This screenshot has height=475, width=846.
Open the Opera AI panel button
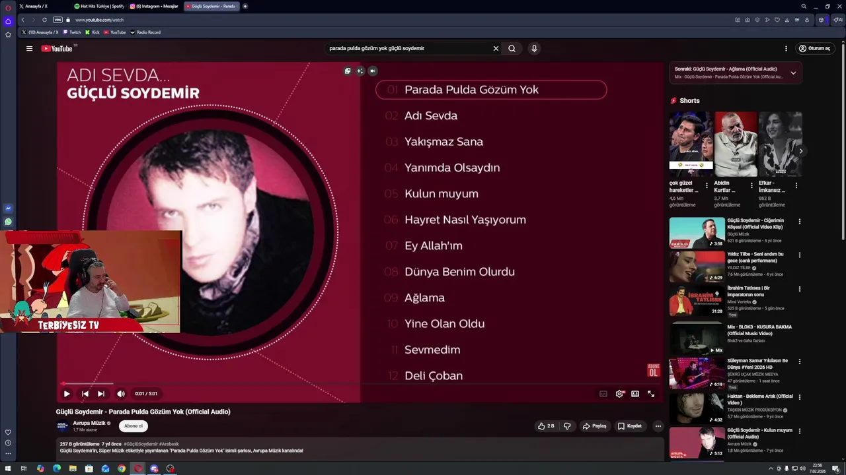[x=837, y=20]
